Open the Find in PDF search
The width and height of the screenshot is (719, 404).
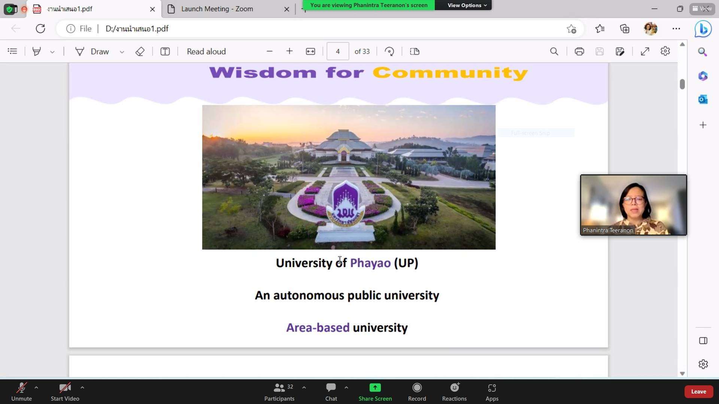click(554, 52)
